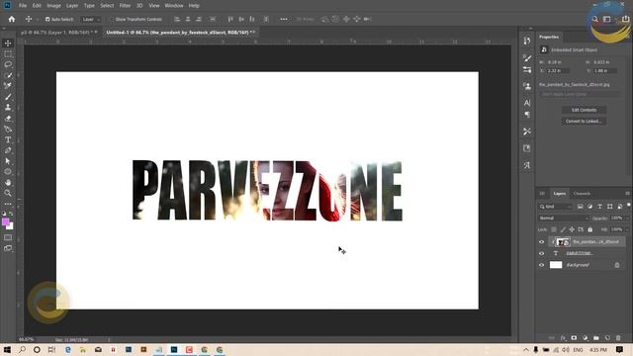
Task: Click the Convert to Linked button
Action: click(584, 121)
